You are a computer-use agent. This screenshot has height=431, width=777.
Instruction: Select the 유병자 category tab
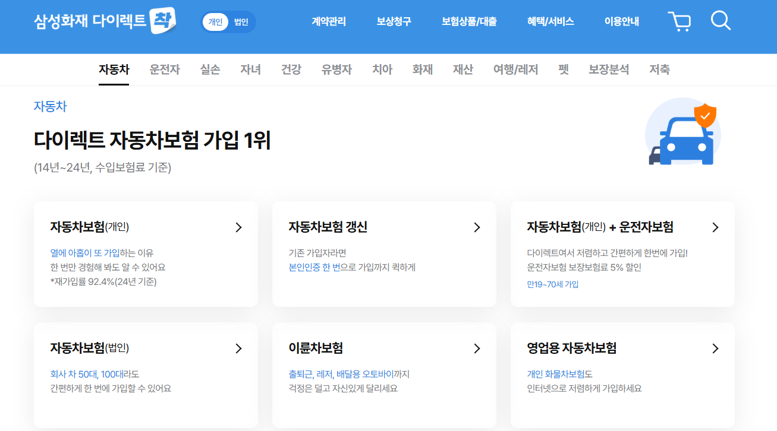click(337, 69)
